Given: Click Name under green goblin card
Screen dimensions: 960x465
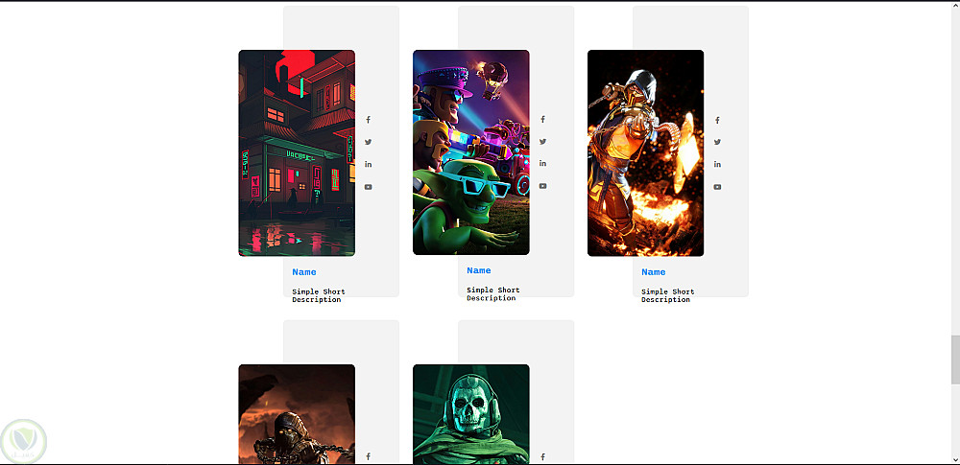Looking at the screenshot, I should click(x=479, y=270).
